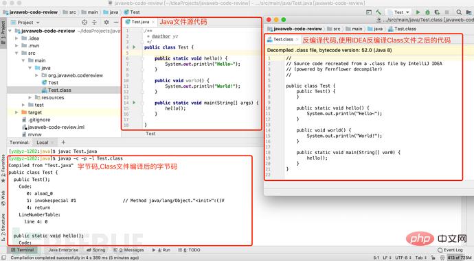The width and height of the screenshot is (474, 261).
Task: Start debugging with the green bug icon
Action: (427, 12)
